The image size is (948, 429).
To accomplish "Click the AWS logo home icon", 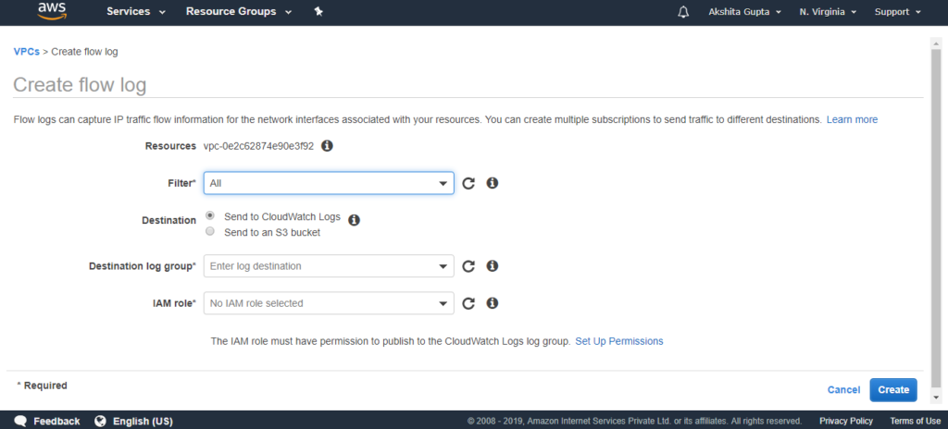I will 51,11.
